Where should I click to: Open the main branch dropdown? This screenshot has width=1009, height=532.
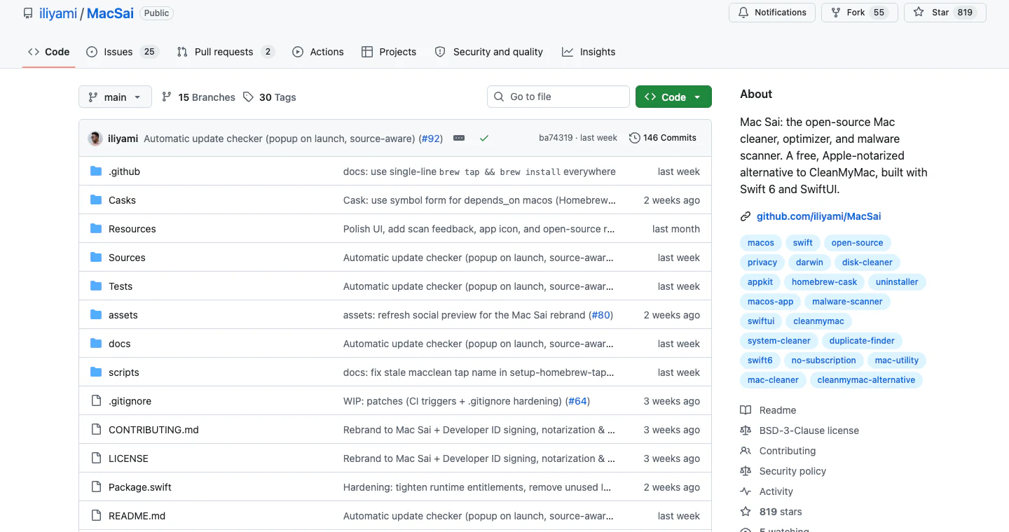coord(115,97)
